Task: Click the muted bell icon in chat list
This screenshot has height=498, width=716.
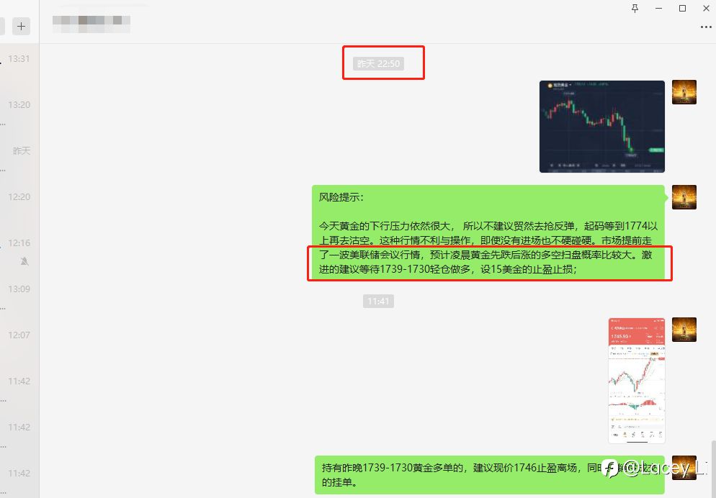Action: point(24,261)
